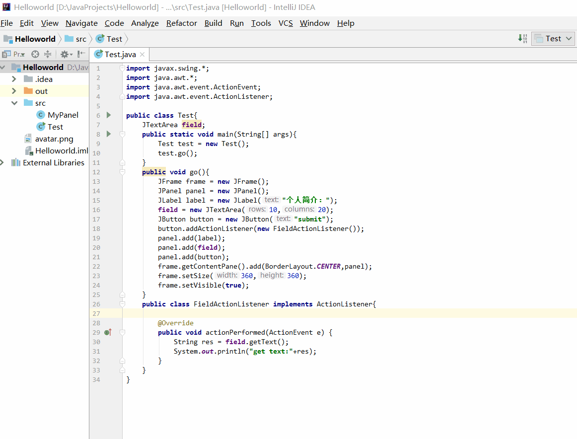Open the project panel settings gear
This screenshot has height=439, width=577.
66,55
